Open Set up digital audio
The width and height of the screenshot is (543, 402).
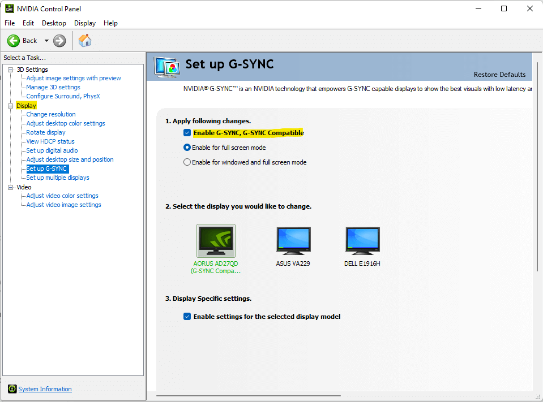point(52,150)
